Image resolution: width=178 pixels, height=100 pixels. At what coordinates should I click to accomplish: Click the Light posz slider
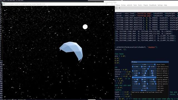point(144,90)
